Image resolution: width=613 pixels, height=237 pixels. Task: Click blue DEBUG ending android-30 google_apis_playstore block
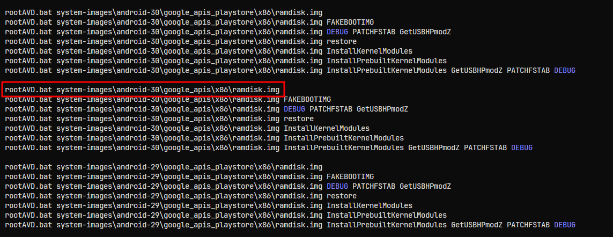tap(565, 70)
